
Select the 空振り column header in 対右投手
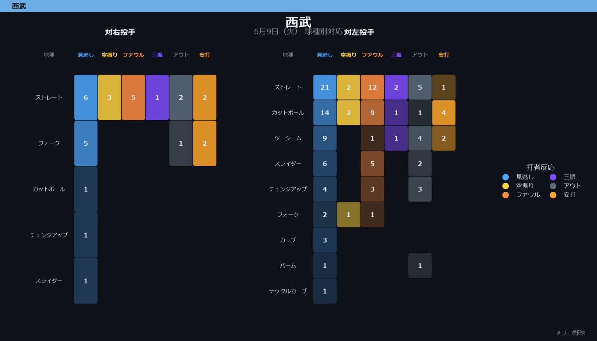(x=109, y=55)
